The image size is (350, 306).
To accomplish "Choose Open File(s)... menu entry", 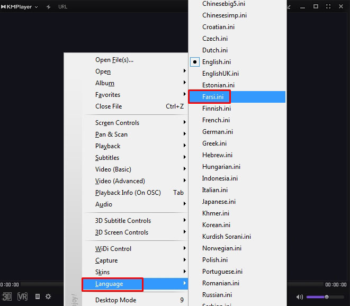I will click(x=135, y=60).
